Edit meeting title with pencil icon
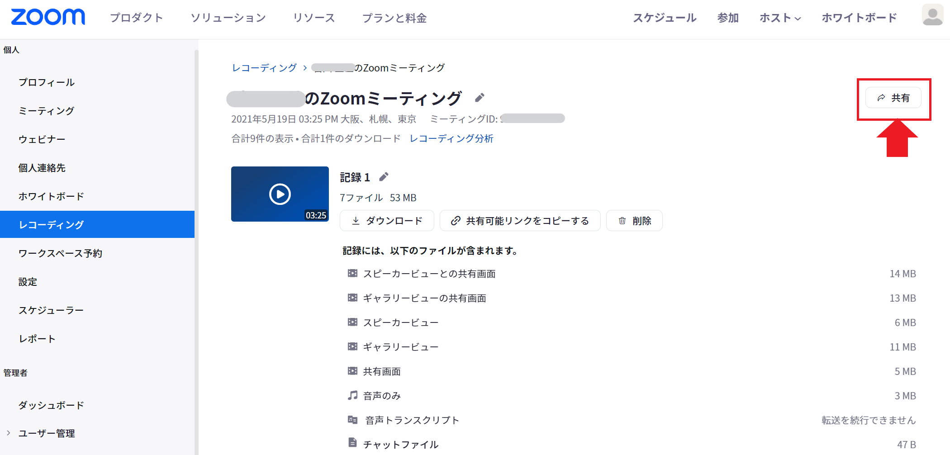The width and height of the screenshot is (950, 455). [480, 98]
